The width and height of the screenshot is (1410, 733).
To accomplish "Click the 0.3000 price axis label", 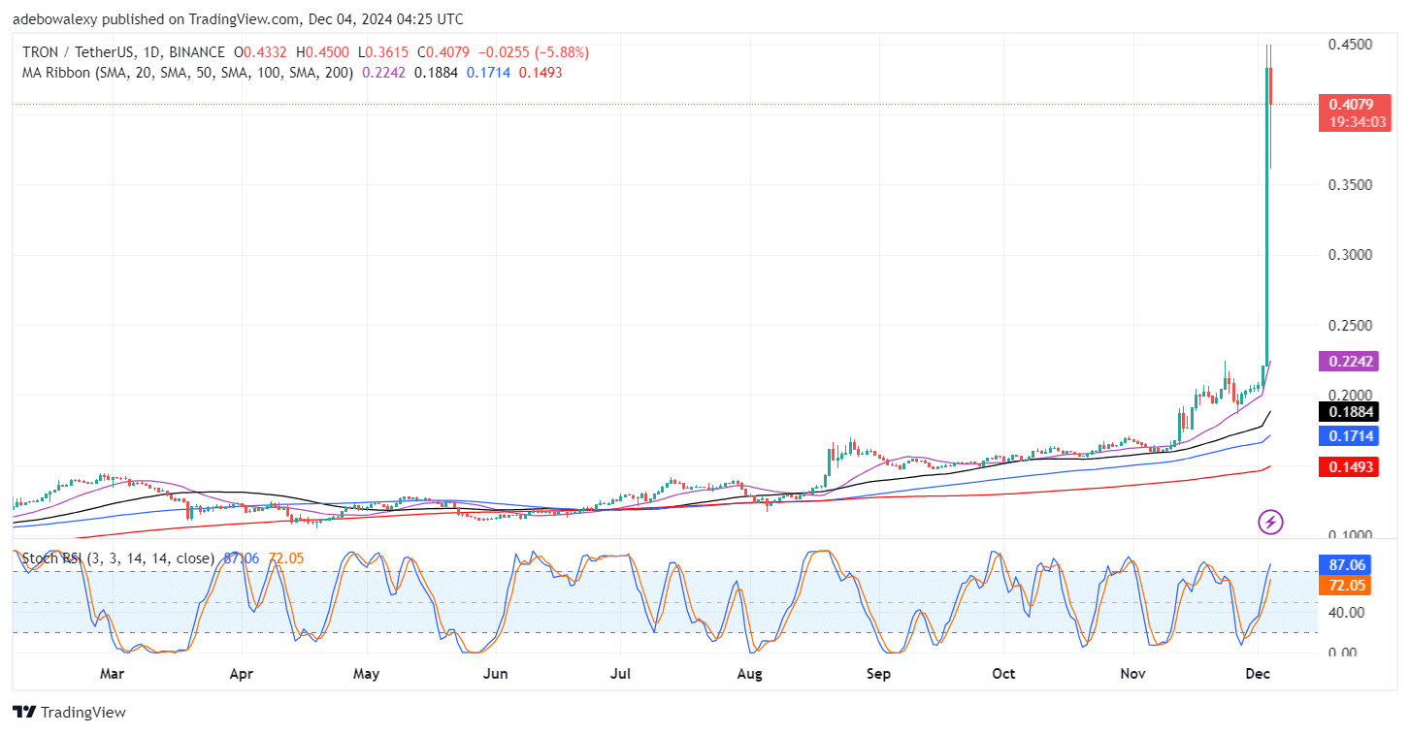I will [1349, 255].
